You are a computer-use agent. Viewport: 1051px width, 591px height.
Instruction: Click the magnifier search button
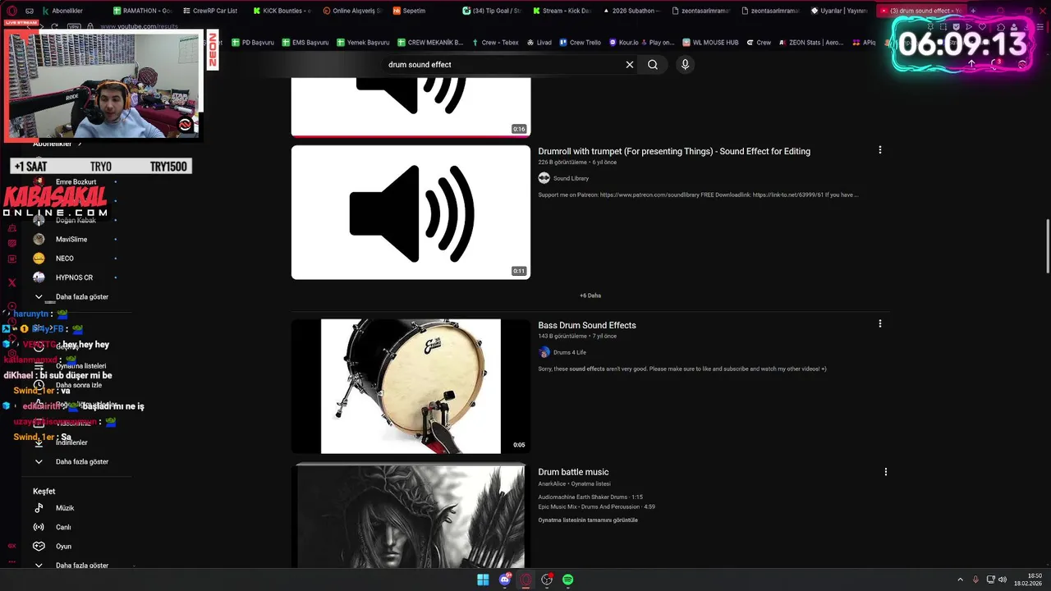pyautogui.click(x=653, y=65)
